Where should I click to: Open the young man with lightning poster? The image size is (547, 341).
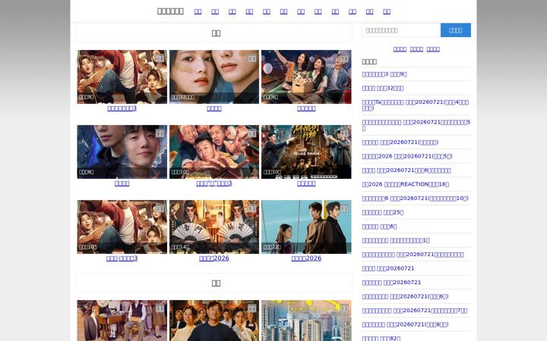click(x=122, y=152)
